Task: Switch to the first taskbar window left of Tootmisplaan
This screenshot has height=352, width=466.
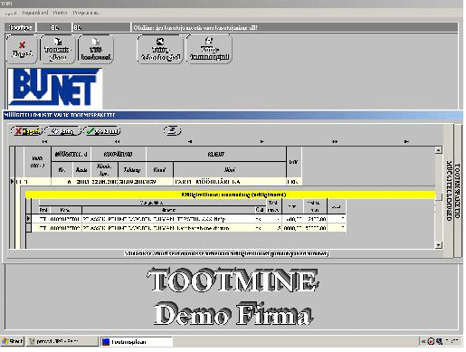Action: click(62, 341)
